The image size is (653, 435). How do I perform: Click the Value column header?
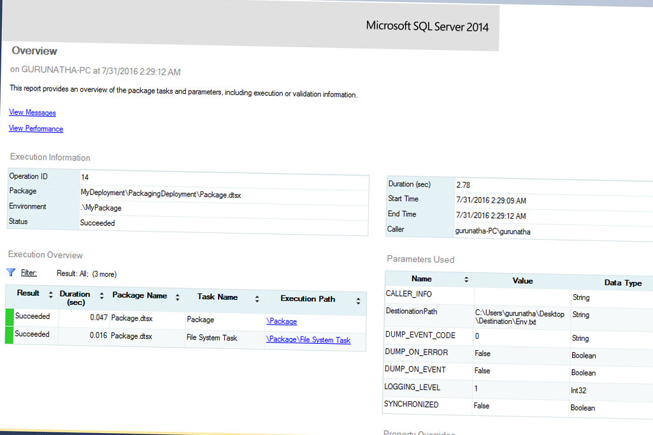tap(522, 281)
